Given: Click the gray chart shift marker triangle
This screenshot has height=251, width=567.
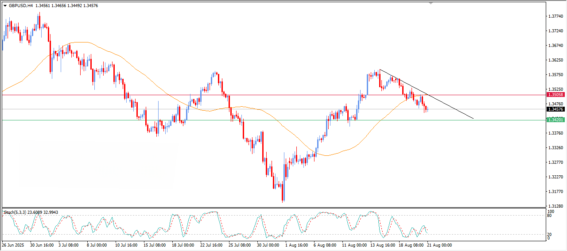Looking at the screenshot, I should coord(431,4).
